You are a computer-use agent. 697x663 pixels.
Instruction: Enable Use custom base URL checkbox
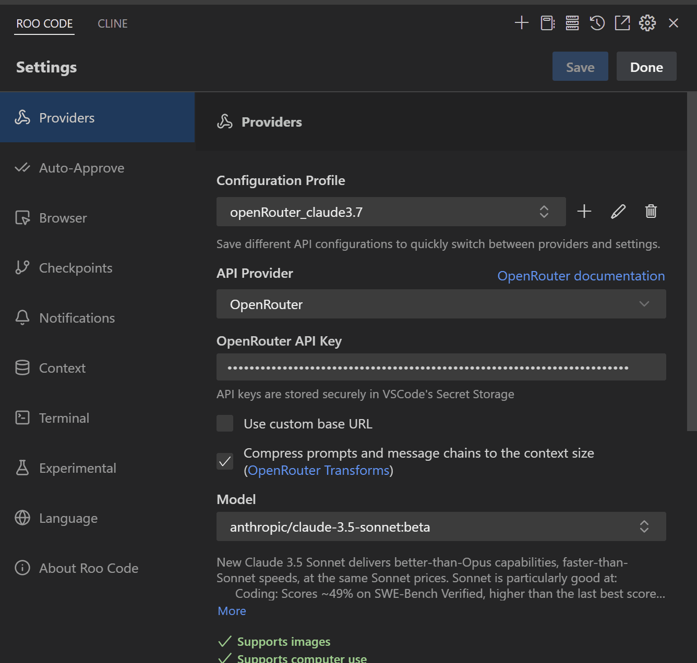tap(225, 423)
